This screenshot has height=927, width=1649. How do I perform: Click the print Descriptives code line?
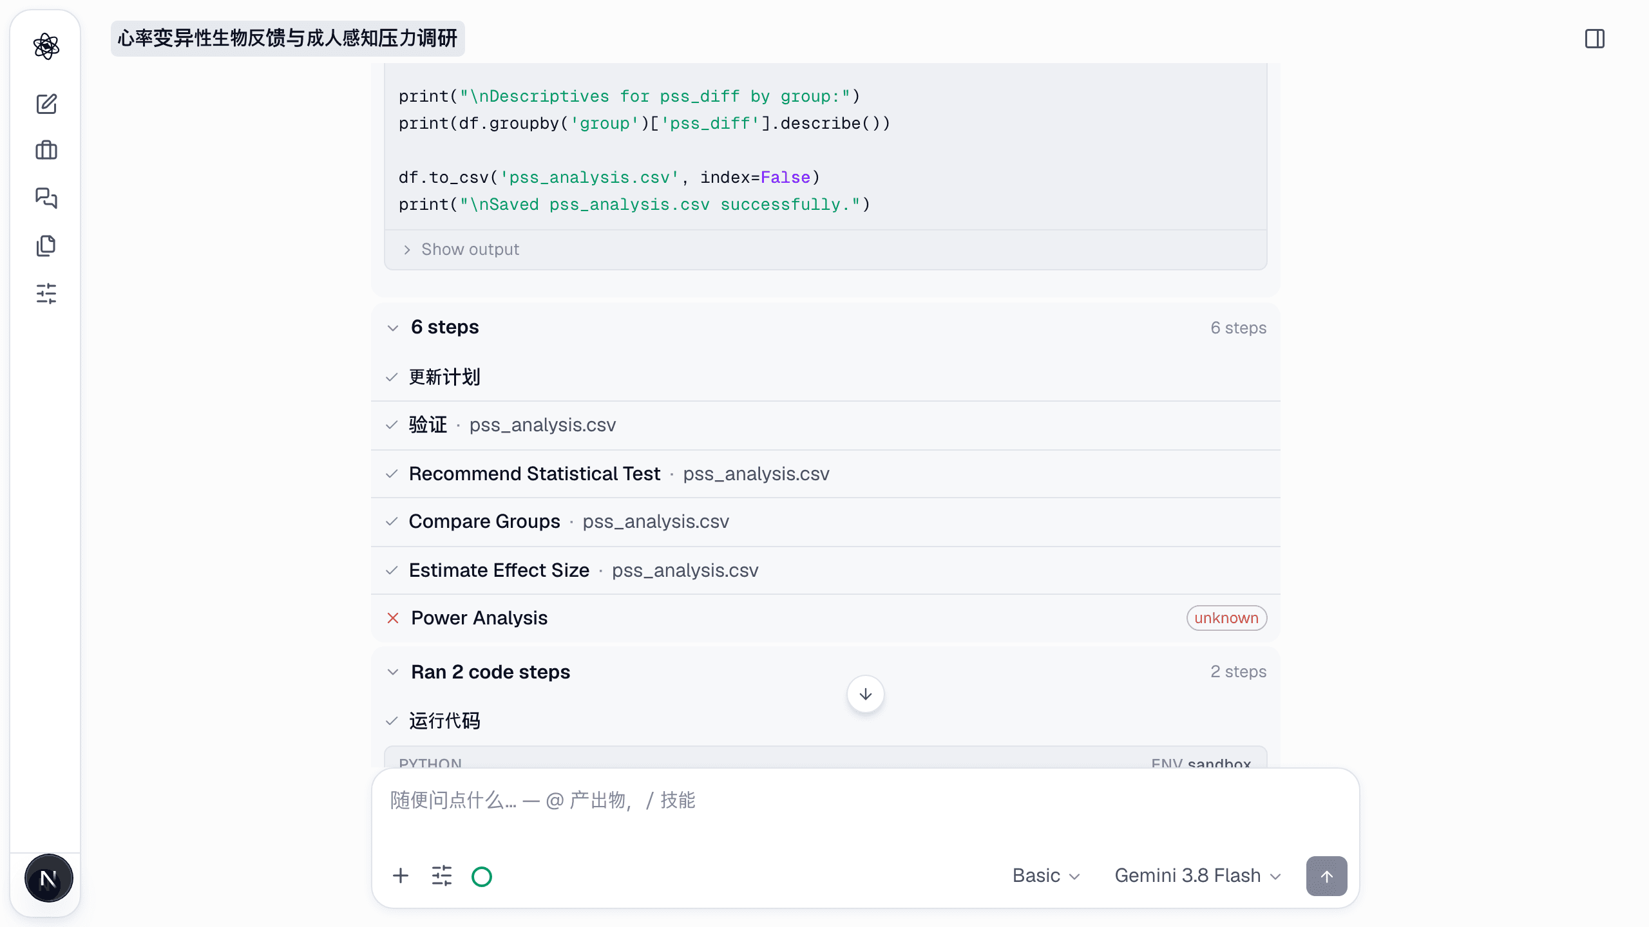pyautogui.click(x=629, y=96)
